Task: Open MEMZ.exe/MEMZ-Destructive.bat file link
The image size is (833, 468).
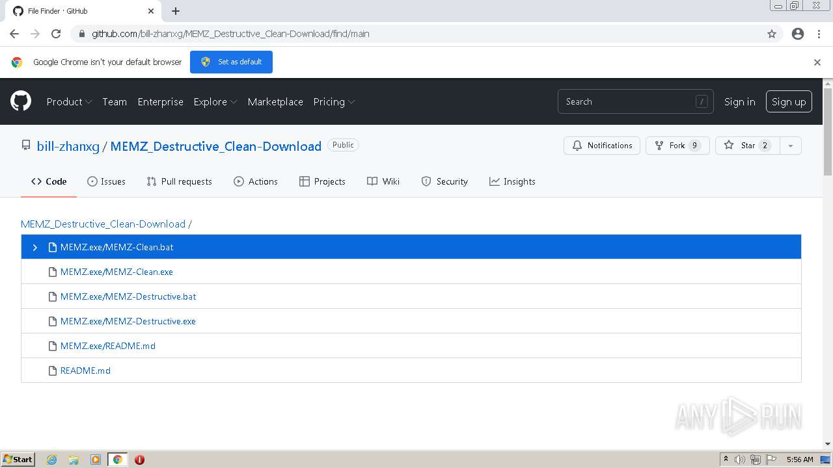Action: [128, 296]
